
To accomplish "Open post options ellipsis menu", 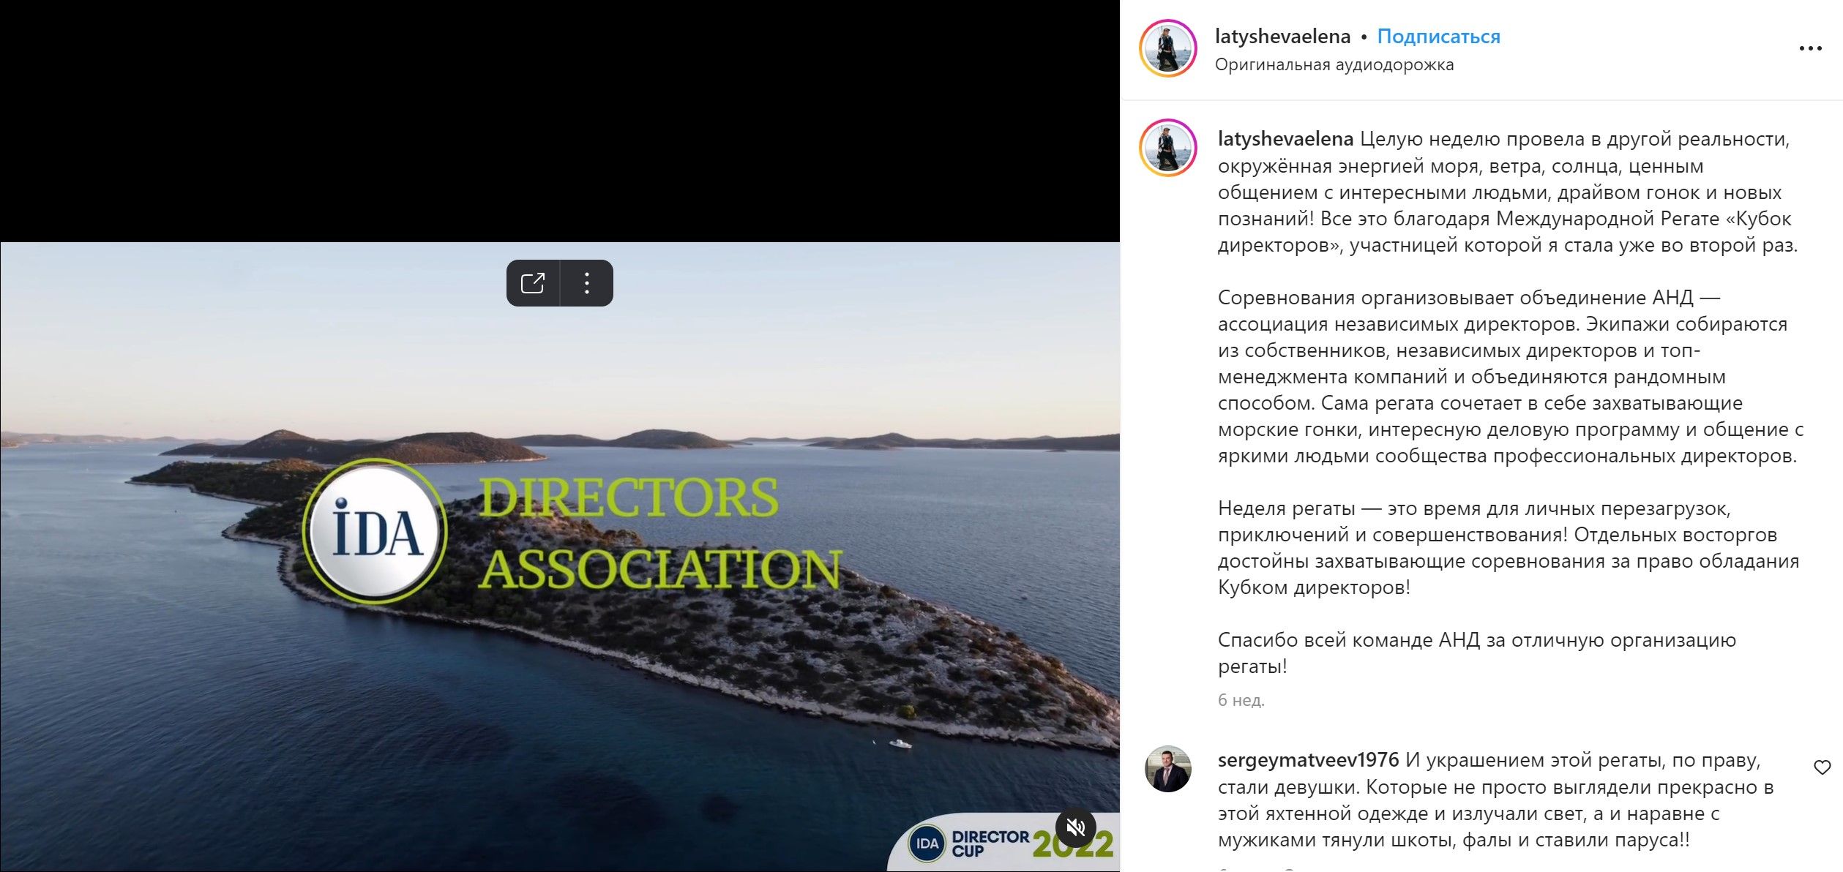I will click(x=1810, y=48).
